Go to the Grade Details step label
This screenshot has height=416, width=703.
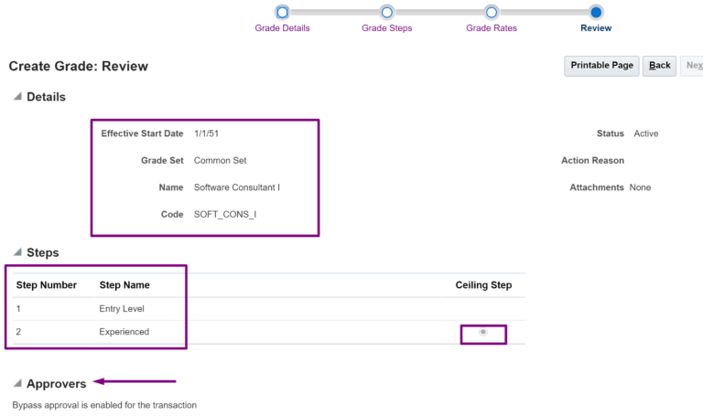pos(282,28)
